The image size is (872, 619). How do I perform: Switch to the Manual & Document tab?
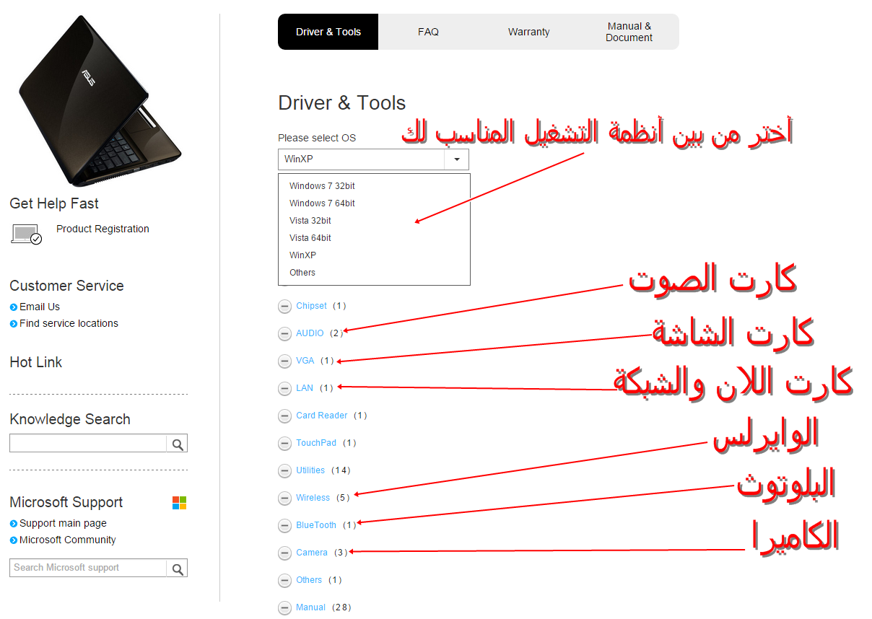pos(629,32)
